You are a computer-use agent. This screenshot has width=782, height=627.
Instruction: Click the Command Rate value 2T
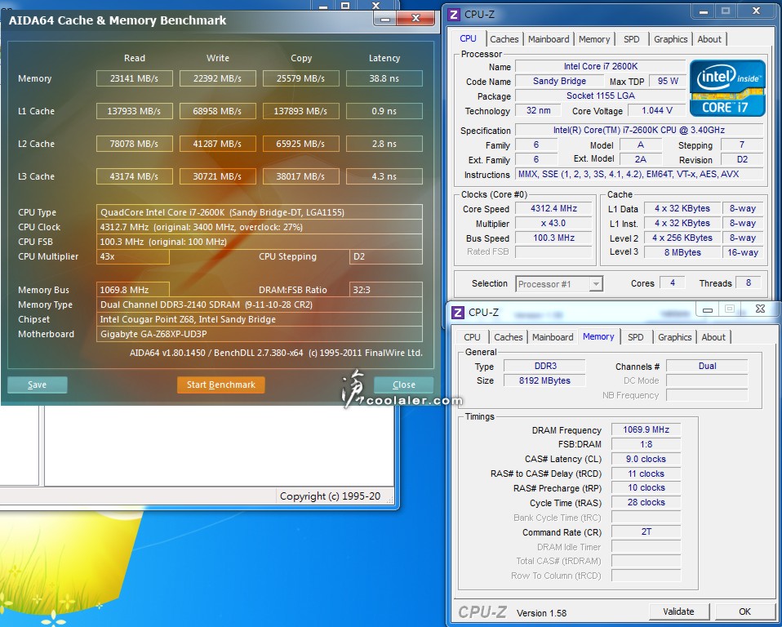pos(646,531)
